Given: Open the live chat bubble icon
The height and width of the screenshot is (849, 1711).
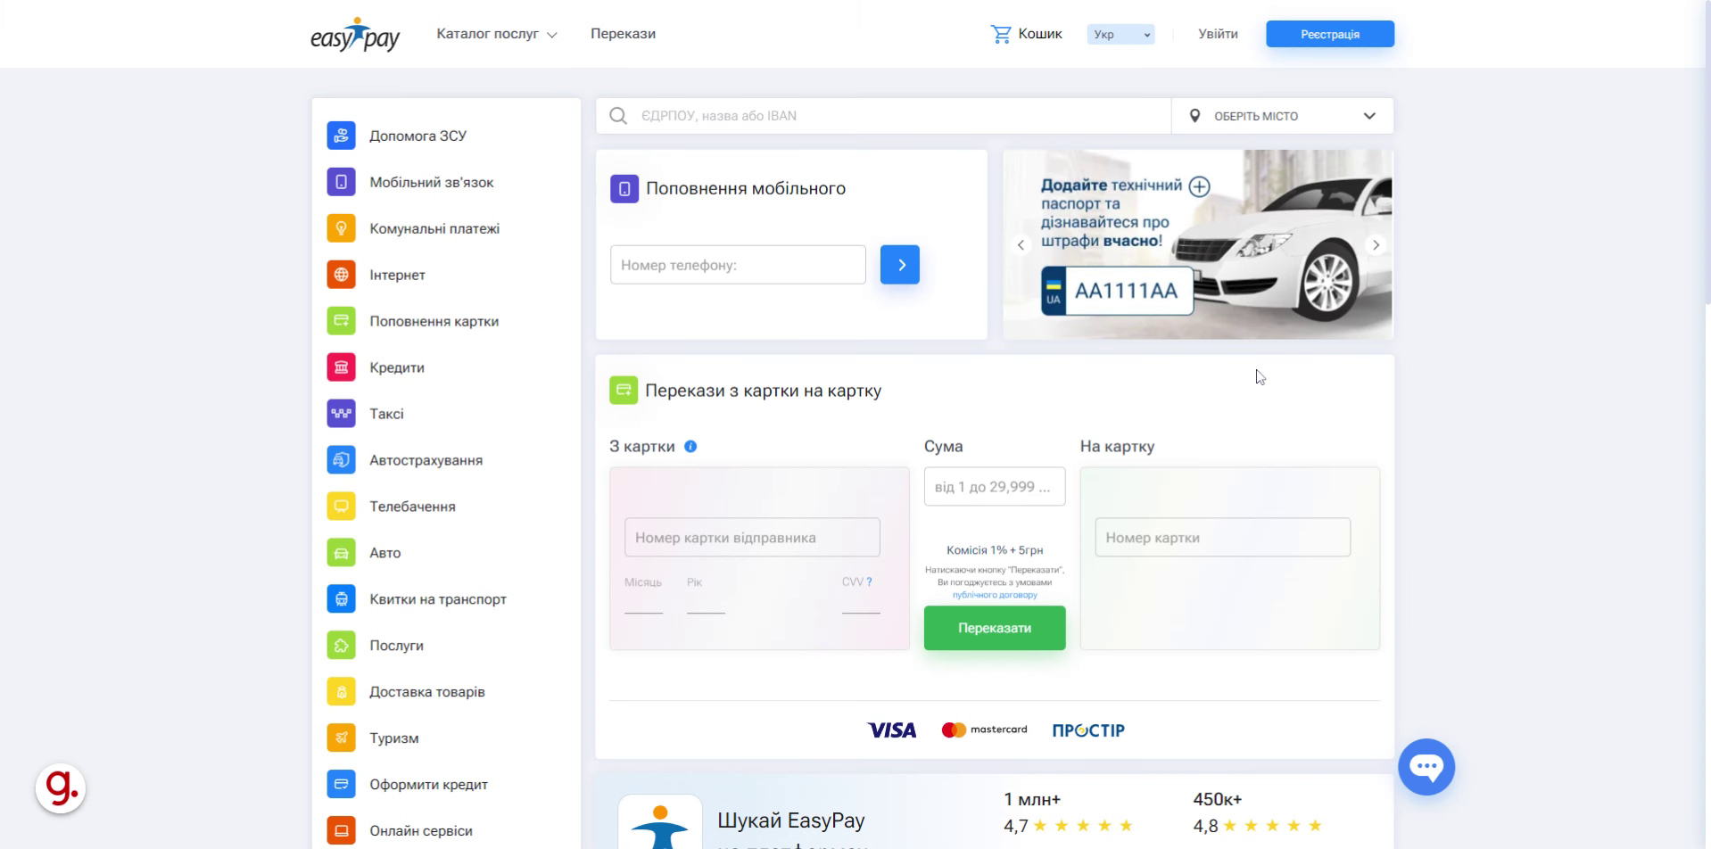Looking at the screenshot, I should pyautogui.click(x=1426, y=767).
